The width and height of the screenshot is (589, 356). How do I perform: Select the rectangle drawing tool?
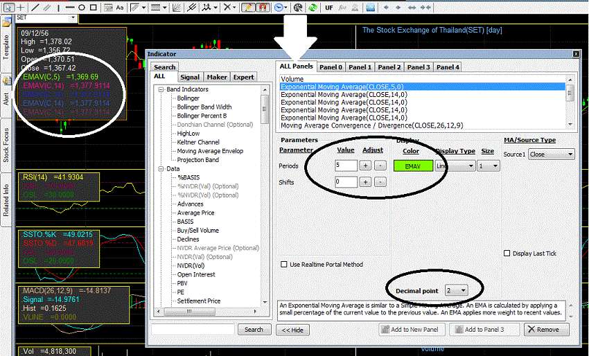tap(94, 7)
